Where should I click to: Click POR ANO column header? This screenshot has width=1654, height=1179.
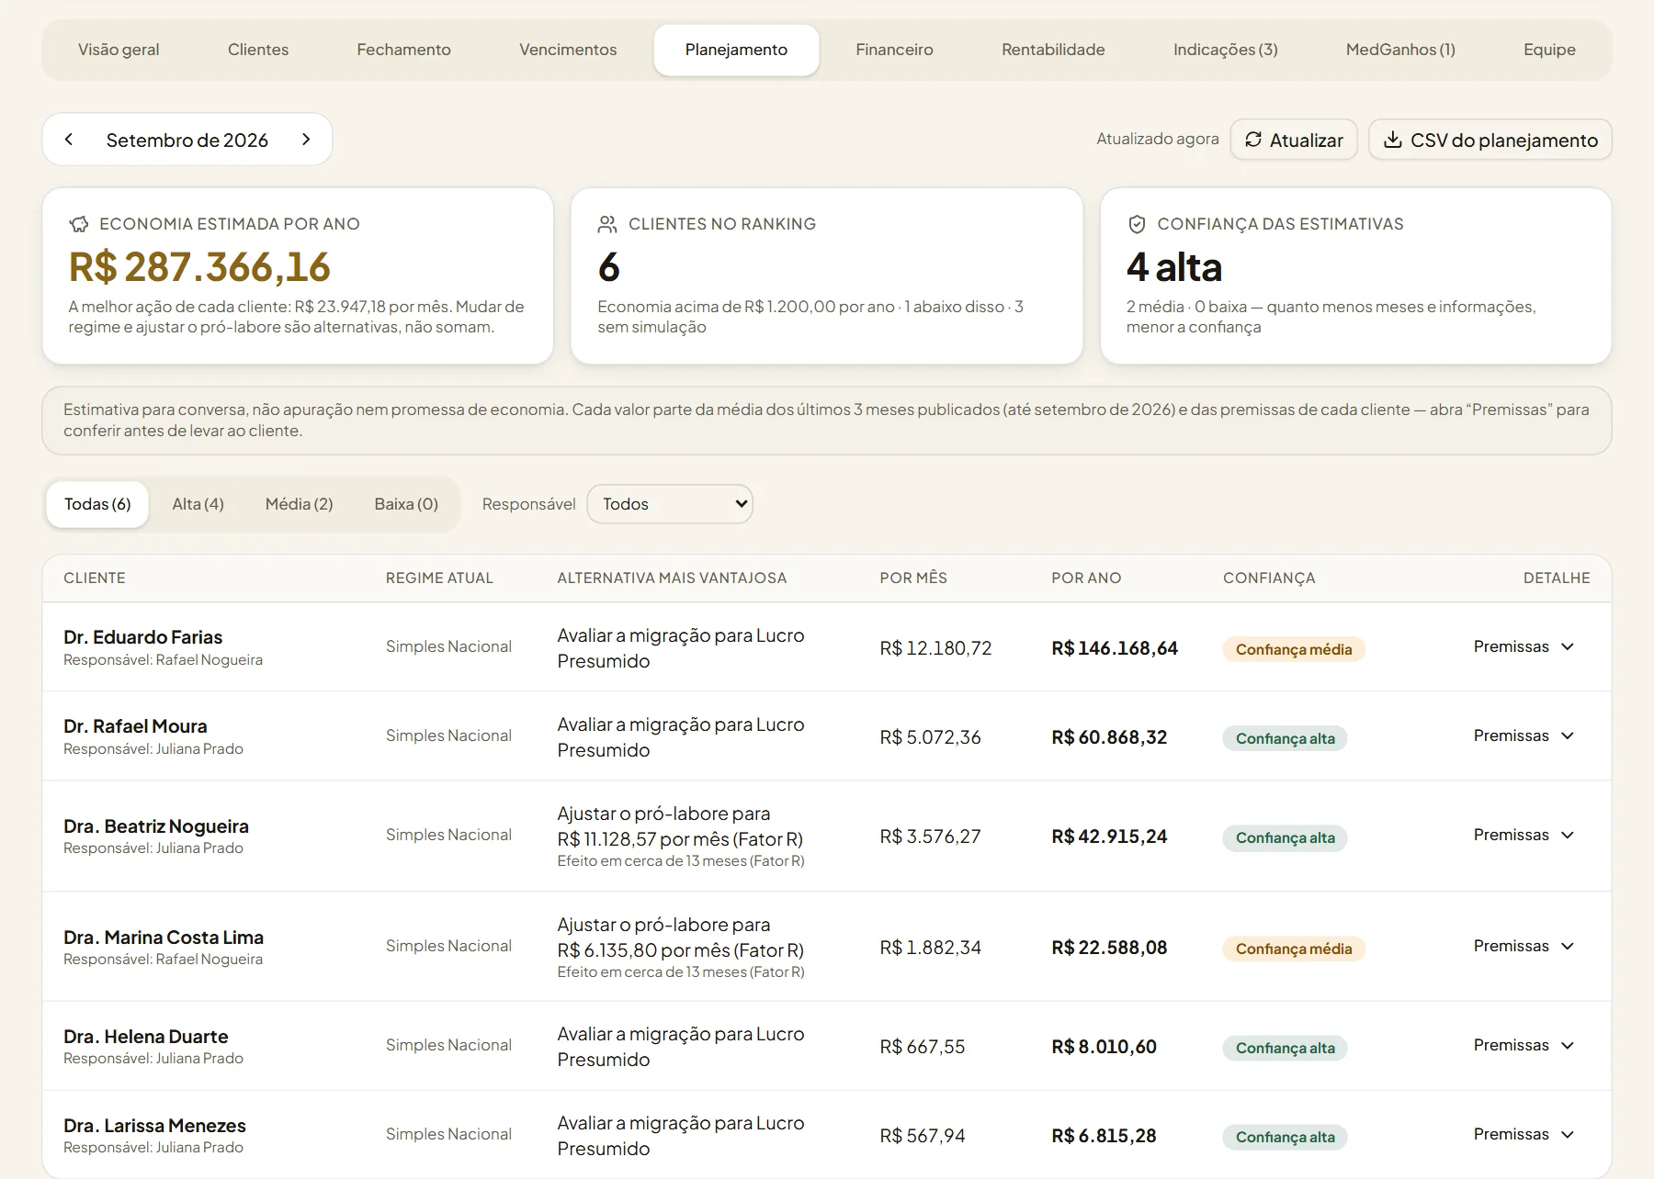click(x=1086, y=578)
